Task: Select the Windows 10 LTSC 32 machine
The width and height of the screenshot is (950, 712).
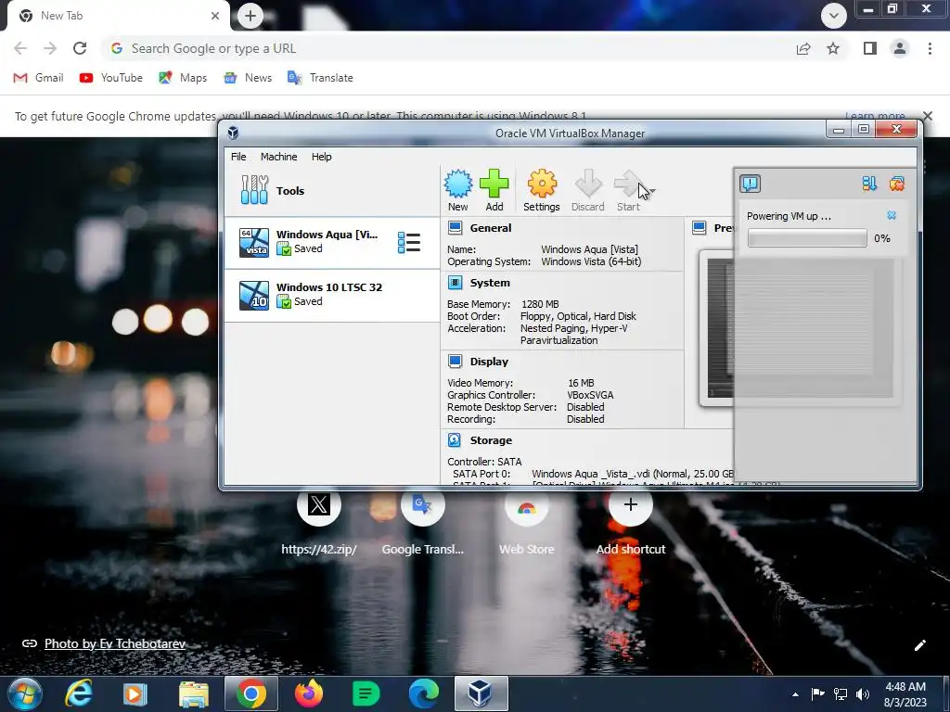Action: [x=332, y=296]
